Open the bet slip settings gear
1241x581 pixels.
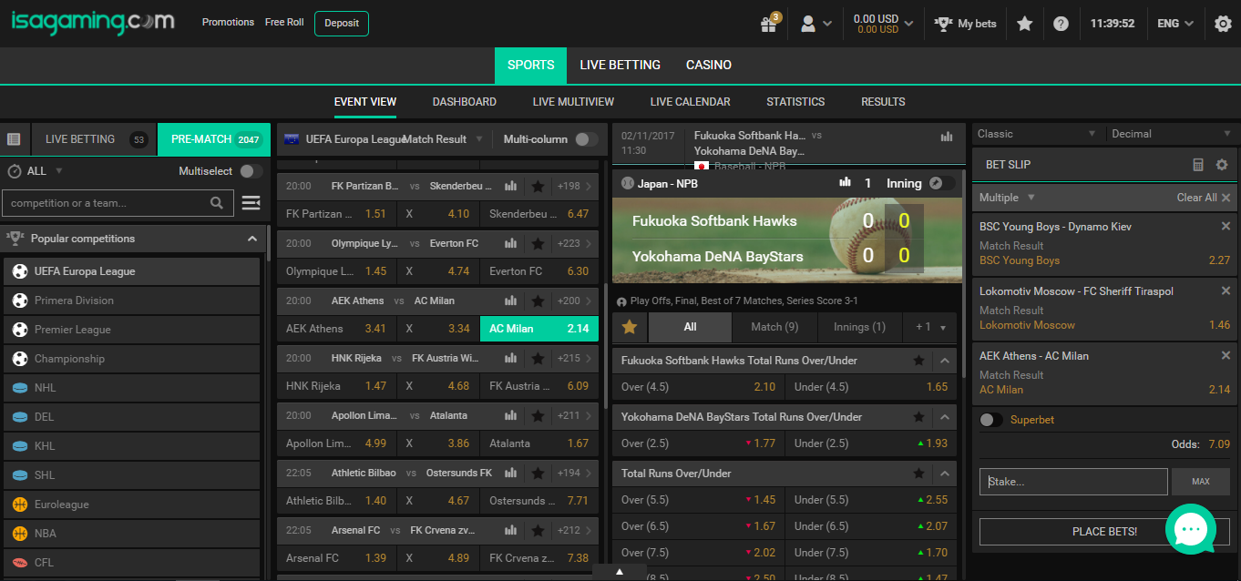1222,165
